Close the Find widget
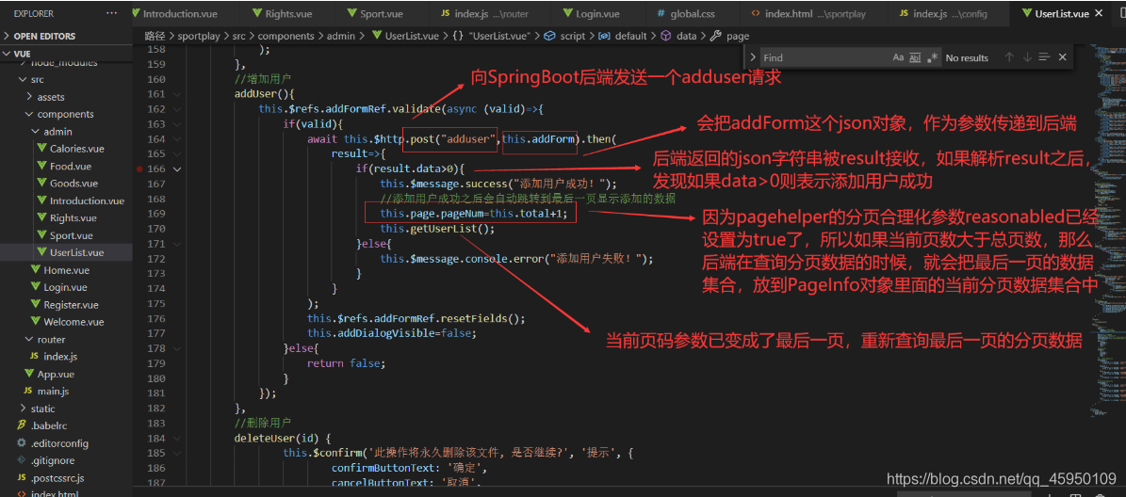The image size is (1126, 497). click(x=1063, y=57)
